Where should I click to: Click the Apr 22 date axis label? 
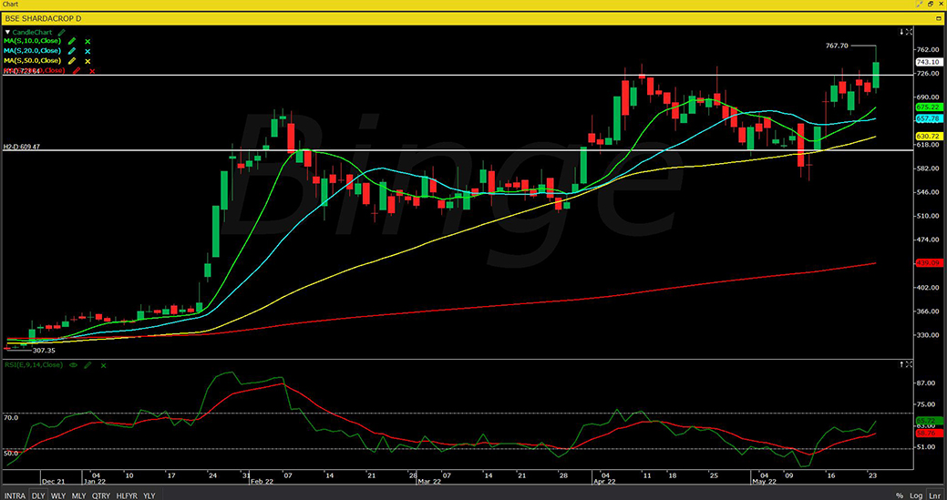click(604, 482)
